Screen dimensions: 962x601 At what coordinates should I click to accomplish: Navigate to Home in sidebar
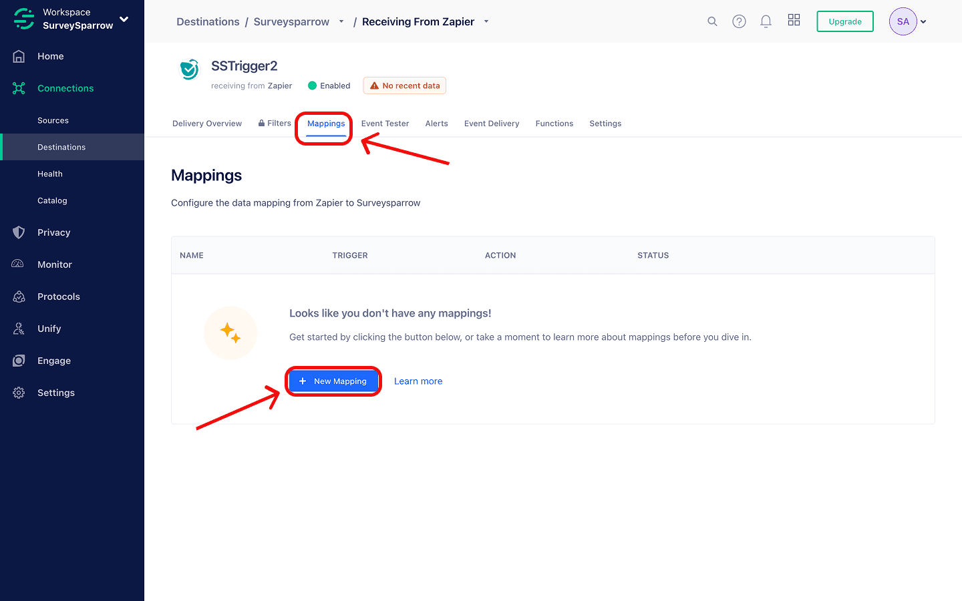click(51, 56)
